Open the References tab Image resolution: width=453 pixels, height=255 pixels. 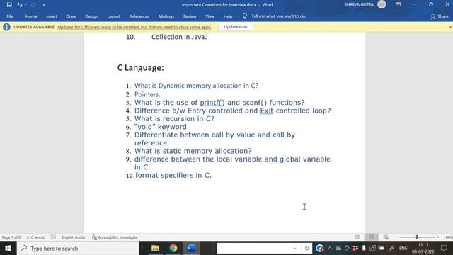(139, 16)
